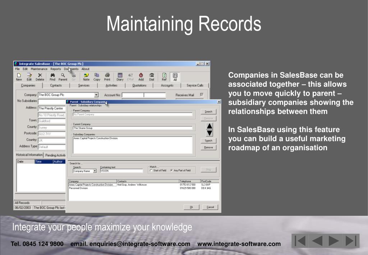This screenshot has height=255, width=368.
Task: Switch to the Activities tab
Action: click(x=111, y=86)
